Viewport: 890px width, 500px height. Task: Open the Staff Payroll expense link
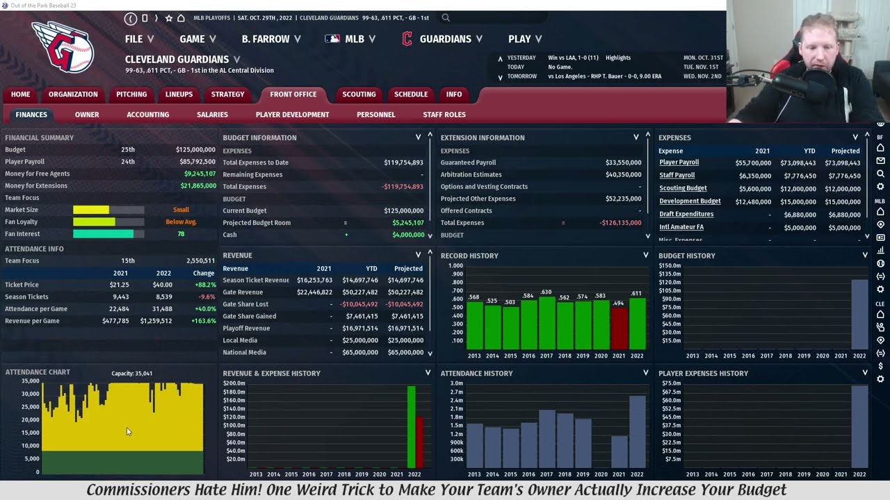point(677,176)
